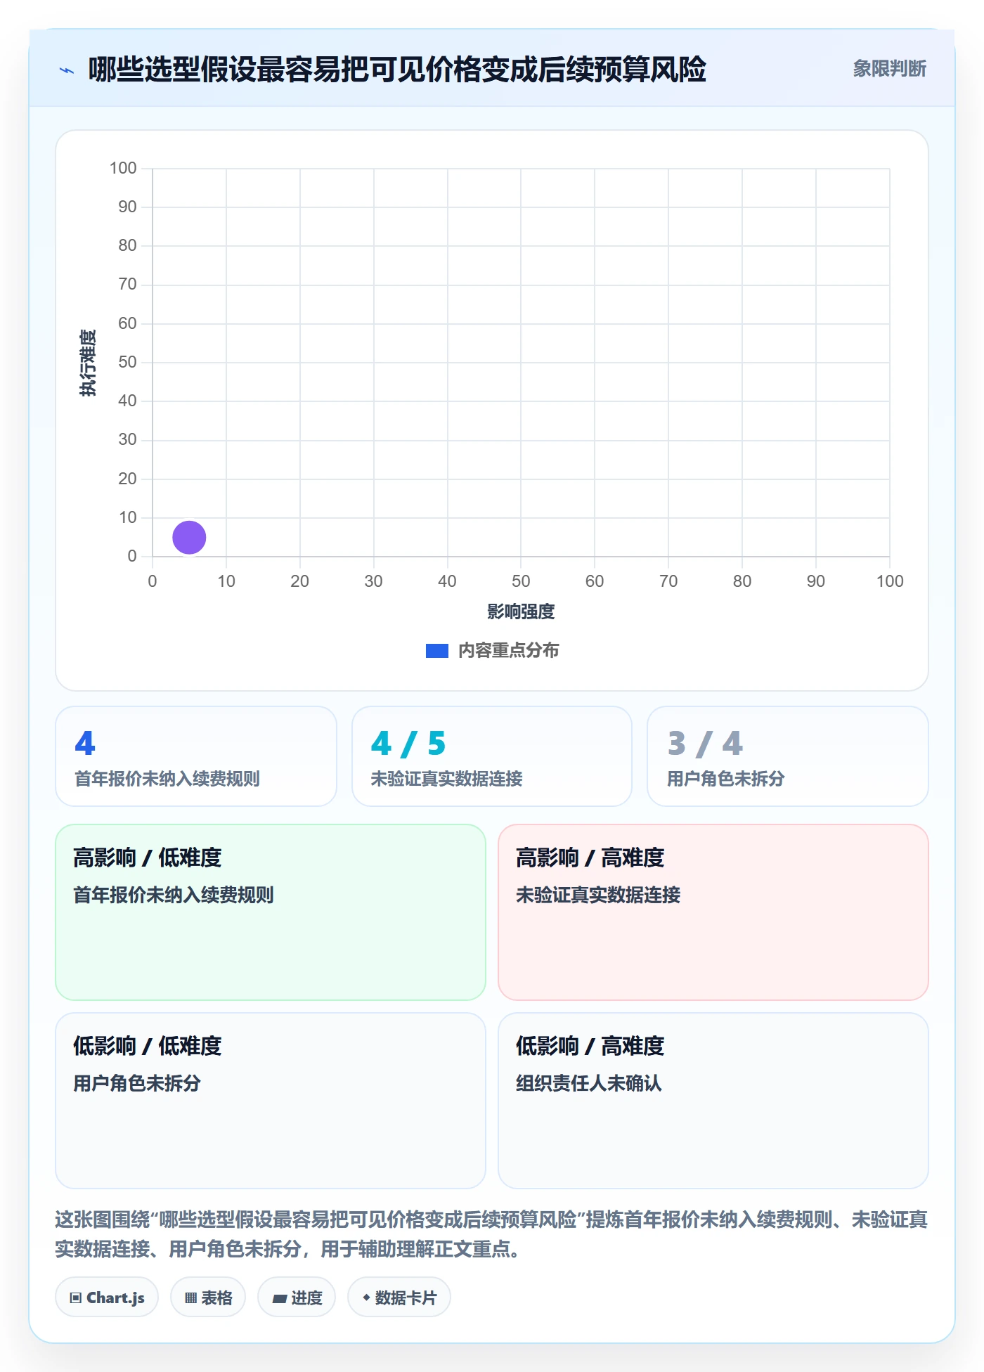
Task: Click the lightning bolt icon beside the title
Action: point(67,70)
